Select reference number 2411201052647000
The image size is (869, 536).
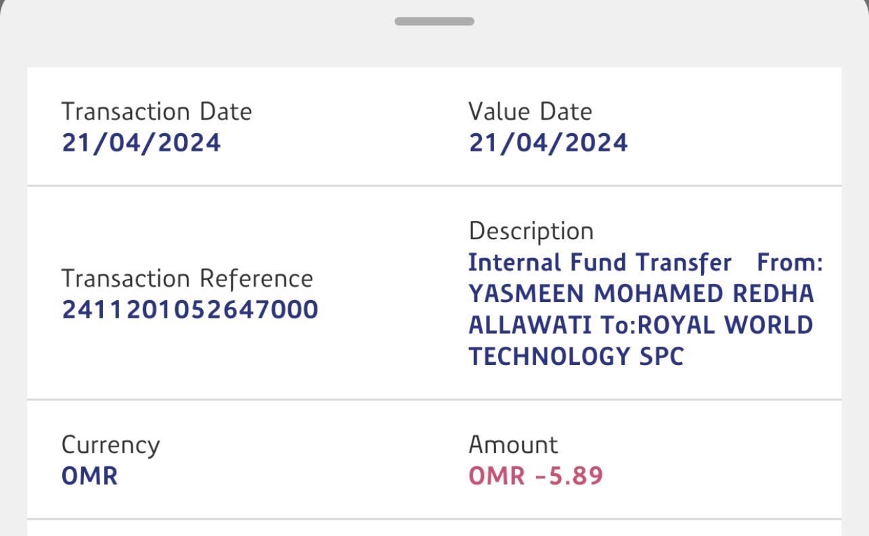pos(190,310)
